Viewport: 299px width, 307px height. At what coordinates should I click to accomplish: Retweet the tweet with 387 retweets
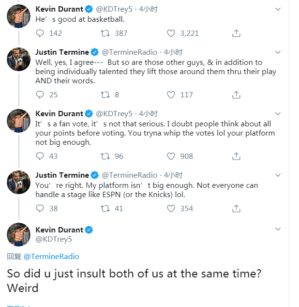point(105,33)
